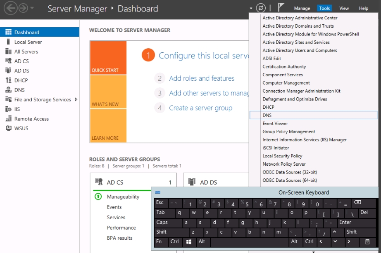Choose Active Directory Administrative Center from Tools
381x253 pixels.
(x=300, y=18)
